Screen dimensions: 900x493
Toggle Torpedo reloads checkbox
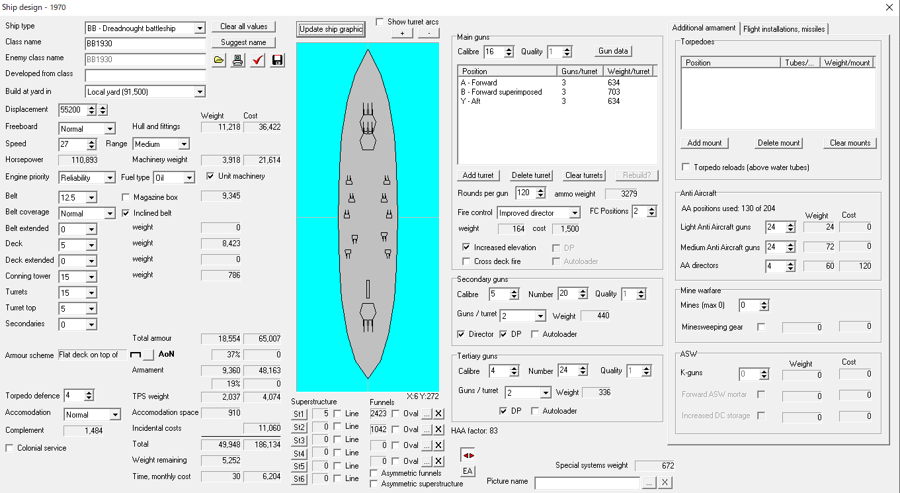[x=686, y=167]
